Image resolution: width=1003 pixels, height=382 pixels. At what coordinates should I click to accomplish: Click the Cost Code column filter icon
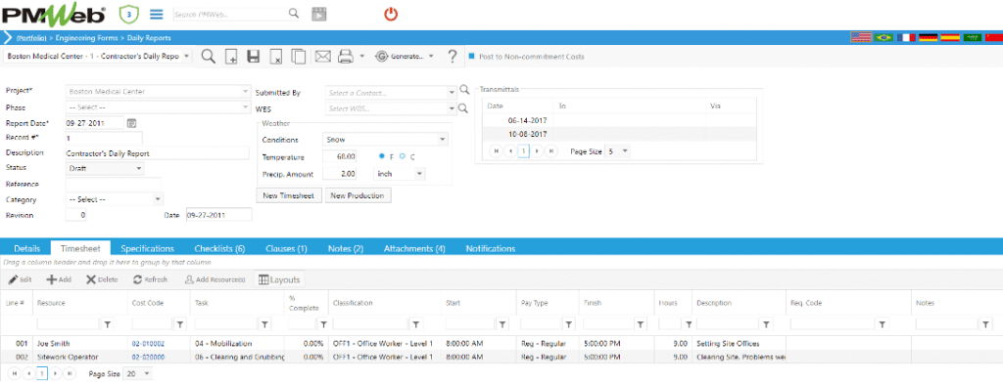180,324
